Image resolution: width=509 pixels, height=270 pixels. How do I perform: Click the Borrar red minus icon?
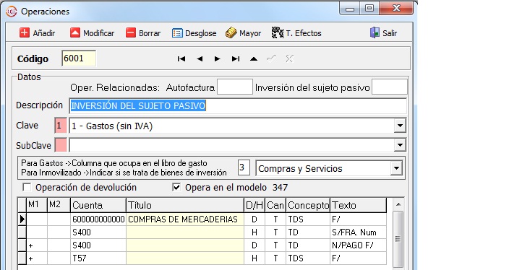130,32
